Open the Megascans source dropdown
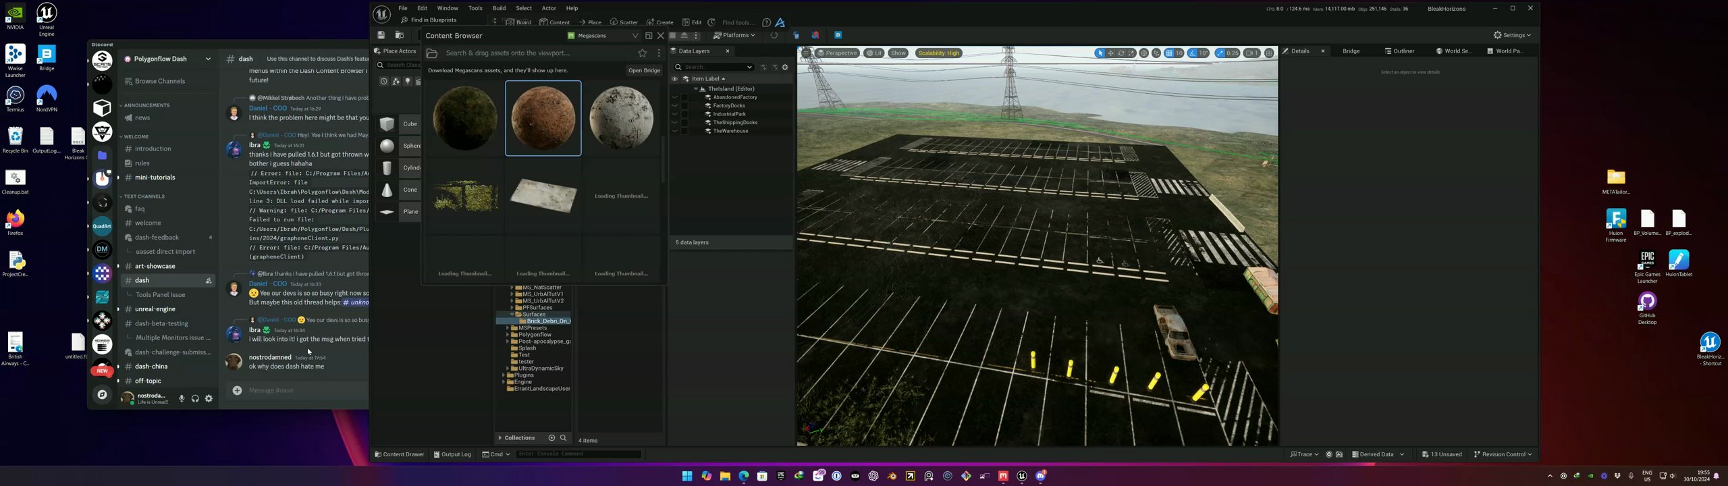1728x486 pixels. tap(603, 36)
